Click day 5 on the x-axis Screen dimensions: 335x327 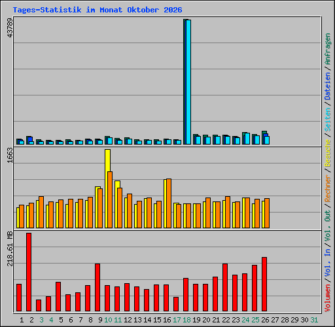[x=61, y=320]
